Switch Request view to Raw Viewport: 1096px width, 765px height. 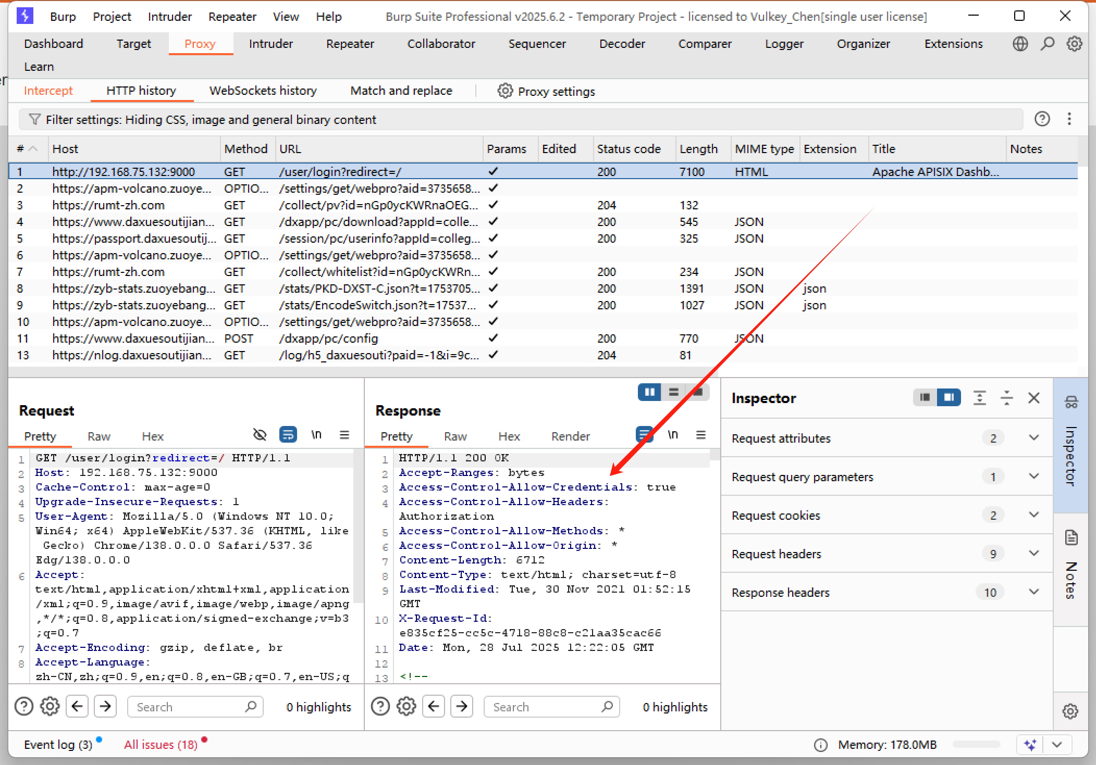(x=98, y=436)
